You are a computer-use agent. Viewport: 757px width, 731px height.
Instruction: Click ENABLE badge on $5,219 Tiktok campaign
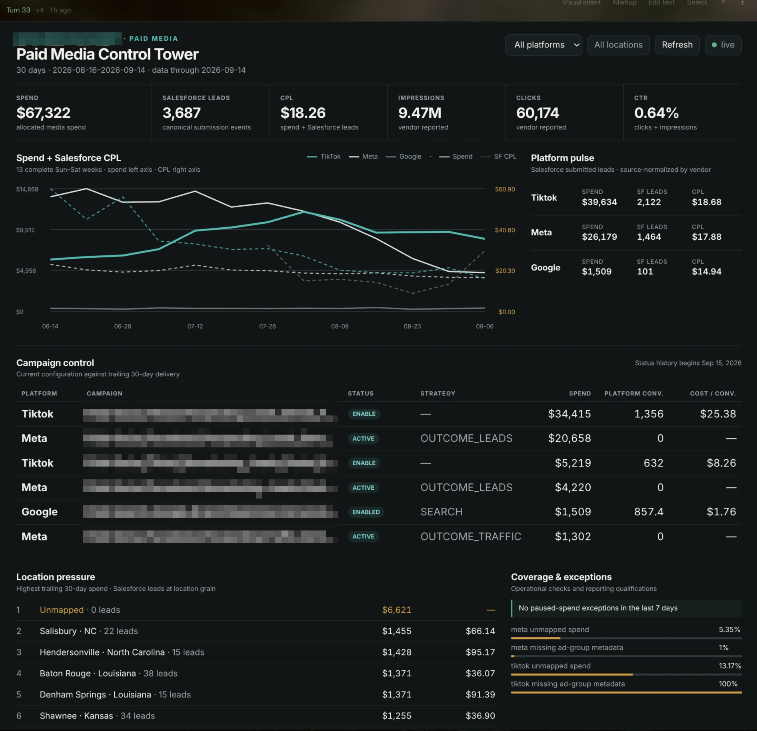[x=364, y=463]
